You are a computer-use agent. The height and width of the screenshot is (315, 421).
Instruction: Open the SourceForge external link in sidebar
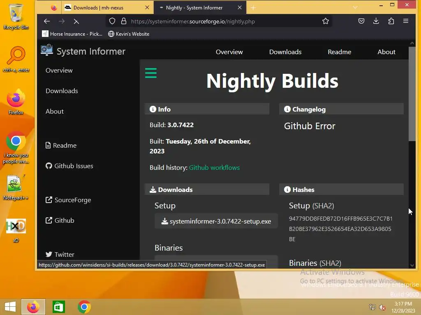pos(68,200)
